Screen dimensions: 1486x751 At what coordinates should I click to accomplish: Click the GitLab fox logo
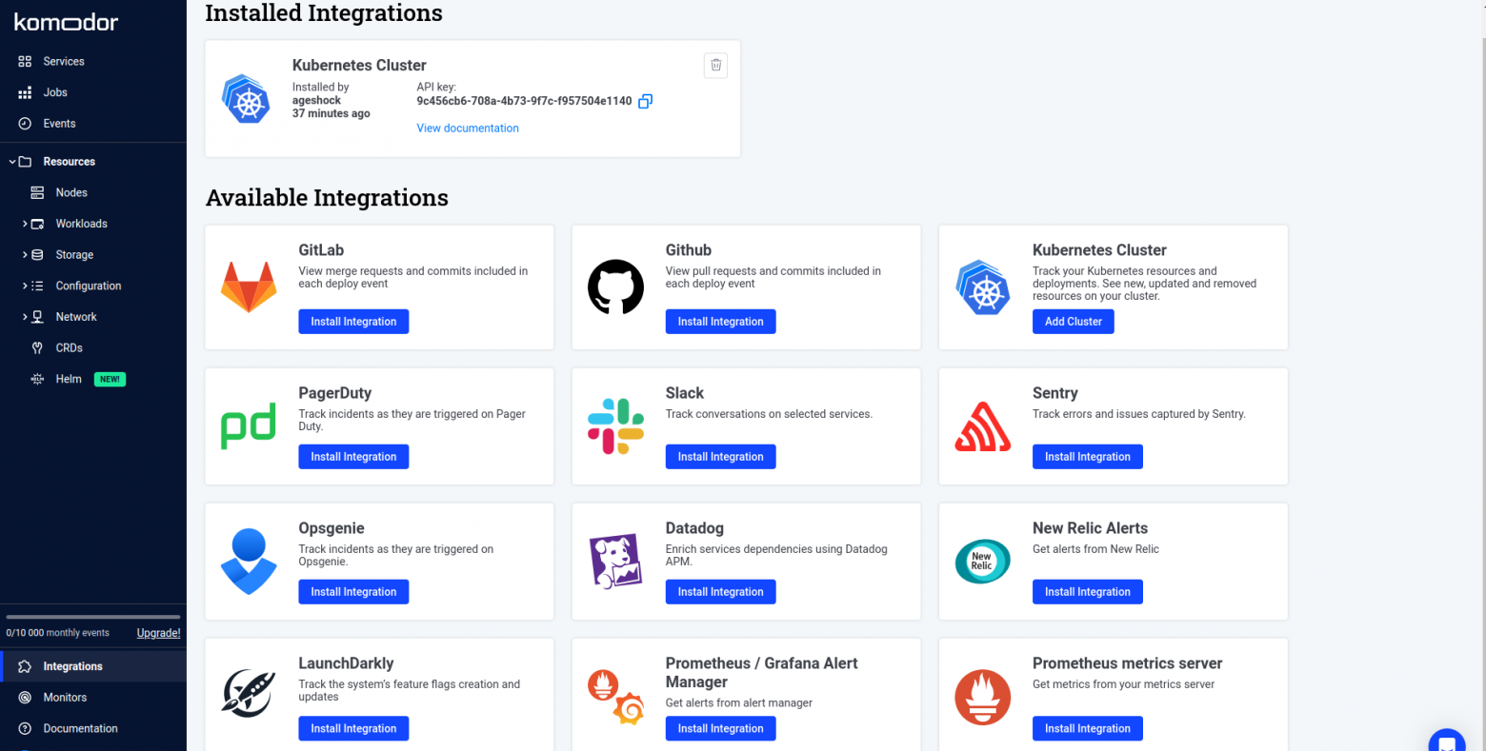[x=249, y=287]
